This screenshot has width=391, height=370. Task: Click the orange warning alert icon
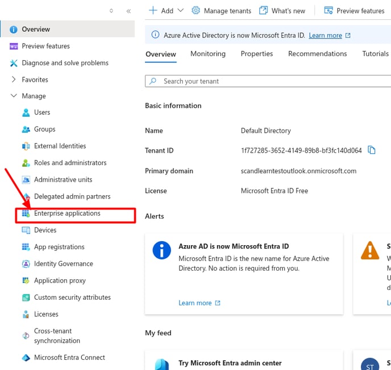[370, 250]
